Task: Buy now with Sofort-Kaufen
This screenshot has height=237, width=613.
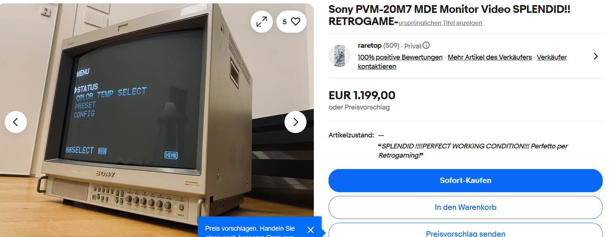Action: 465,180
